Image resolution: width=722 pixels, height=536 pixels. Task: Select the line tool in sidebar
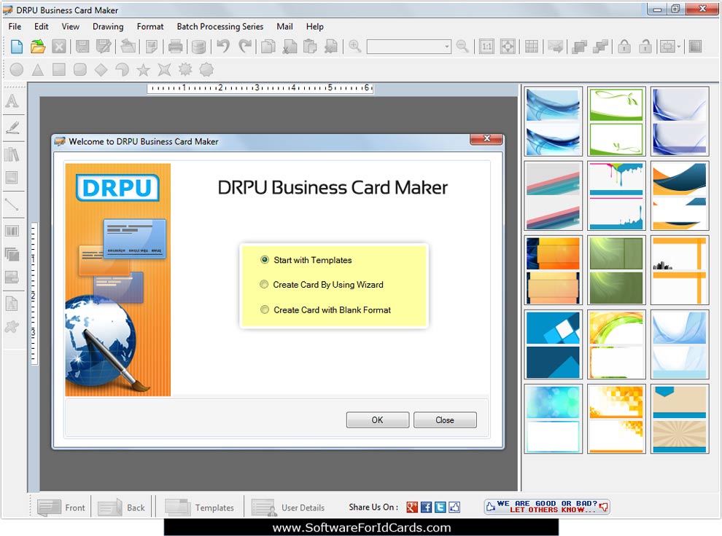click(x=12, y=205)
